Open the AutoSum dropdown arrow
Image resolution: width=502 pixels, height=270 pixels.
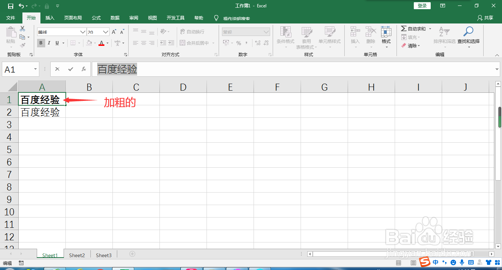(430, 29)
